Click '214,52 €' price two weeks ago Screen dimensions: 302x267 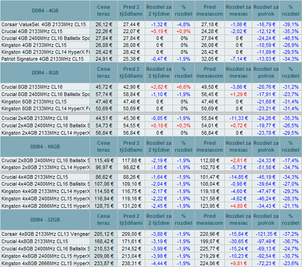[131, 249]
